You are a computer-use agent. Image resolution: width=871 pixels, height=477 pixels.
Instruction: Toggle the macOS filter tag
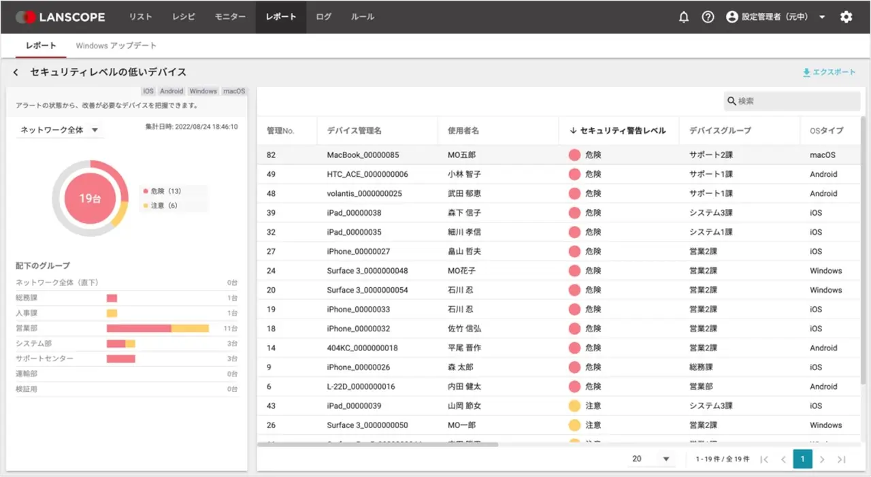point(234,91)
